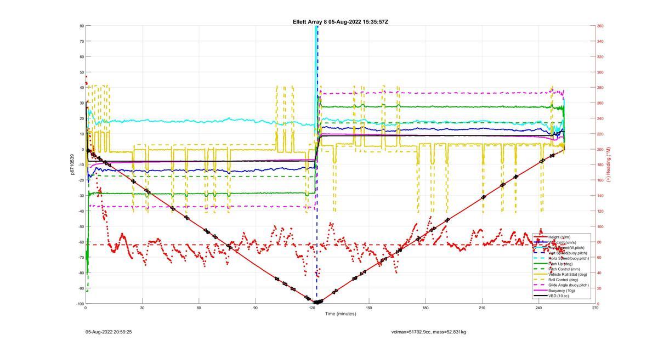Screen dimensions: 658x341
Task: Click right heading-axis tick label '100'
Action: pyautogui.click(x=600, y=226)
